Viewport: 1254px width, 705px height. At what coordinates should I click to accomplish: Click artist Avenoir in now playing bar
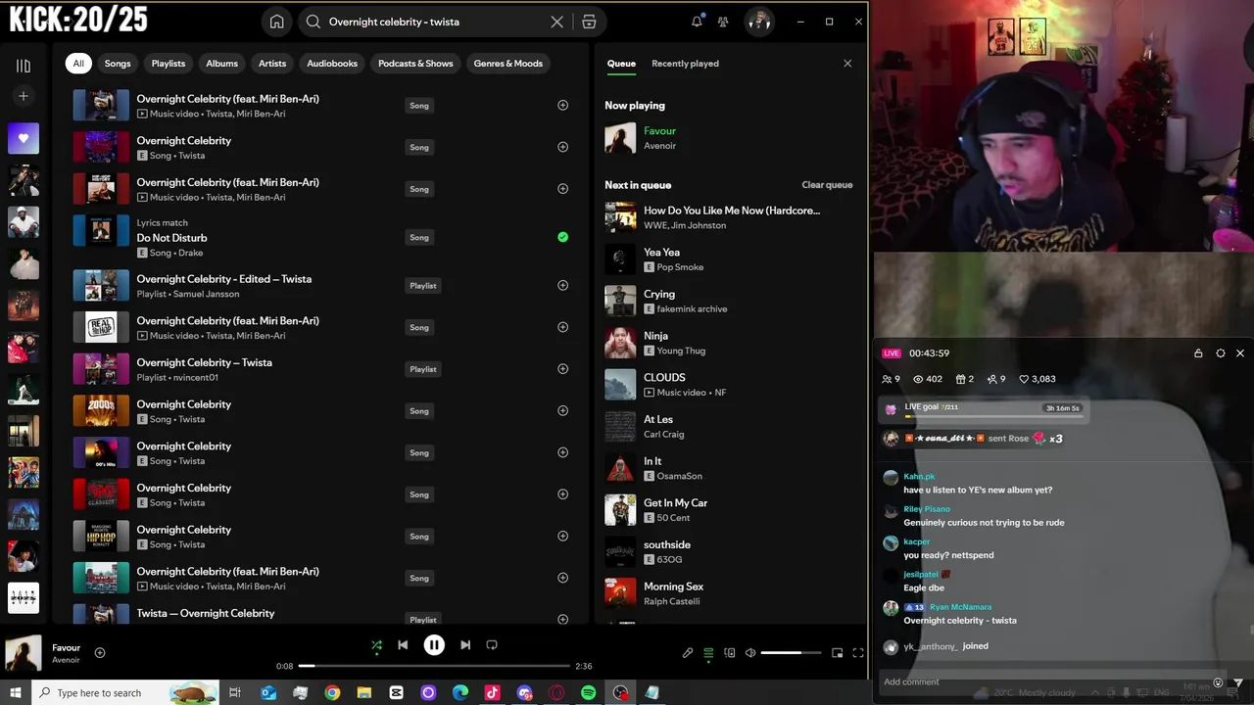(66, 660)
